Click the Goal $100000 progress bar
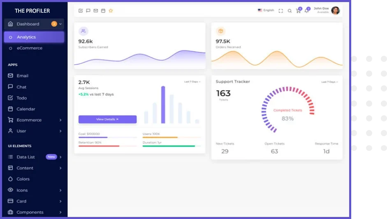 (x=107, y=137)
